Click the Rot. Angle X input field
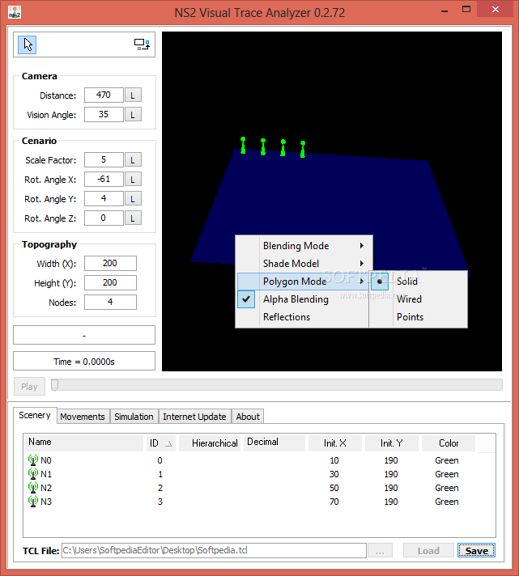The width and height of the screenshot is (519, 576). (104, 180)
